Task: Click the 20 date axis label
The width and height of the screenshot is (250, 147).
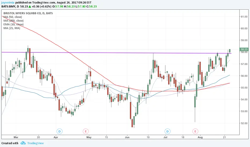Action: pyautogui.click(x=38, y=137)
